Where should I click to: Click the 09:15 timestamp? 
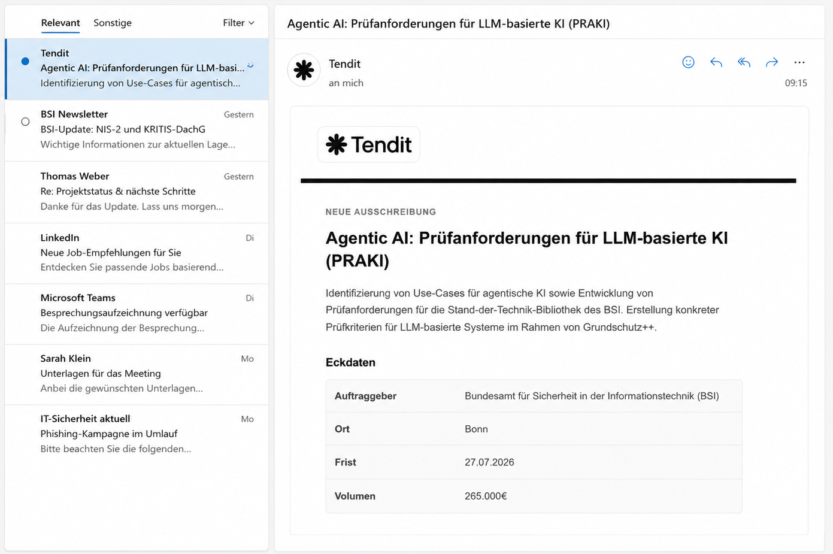click(796, 83)
